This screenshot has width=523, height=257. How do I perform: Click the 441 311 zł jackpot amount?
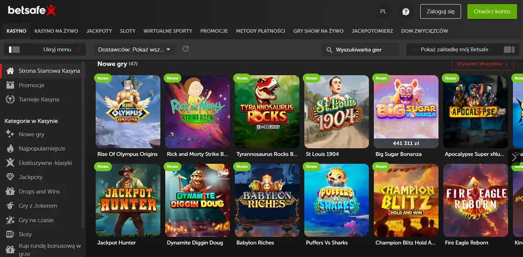coord(406,143)
